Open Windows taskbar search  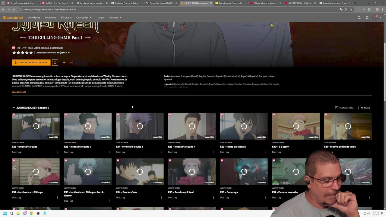click(x=11, y=213)
